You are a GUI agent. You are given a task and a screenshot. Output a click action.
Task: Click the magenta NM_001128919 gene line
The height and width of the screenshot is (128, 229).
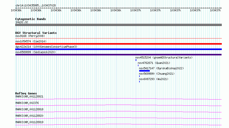pyautogui.click(x=118, y=124)
